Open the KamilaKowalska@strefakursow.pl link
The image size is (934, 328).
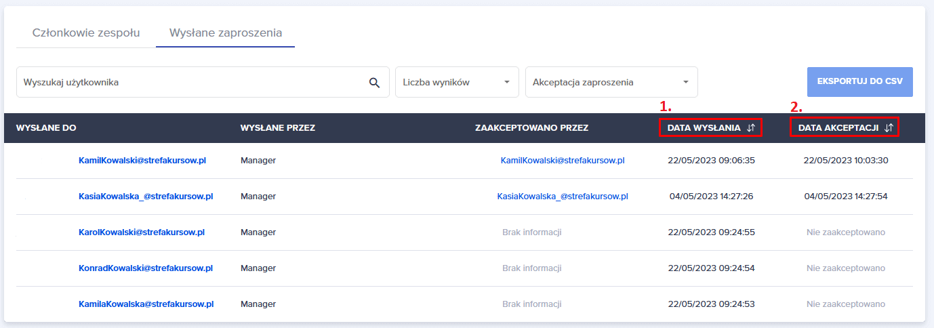coord(146,304)
